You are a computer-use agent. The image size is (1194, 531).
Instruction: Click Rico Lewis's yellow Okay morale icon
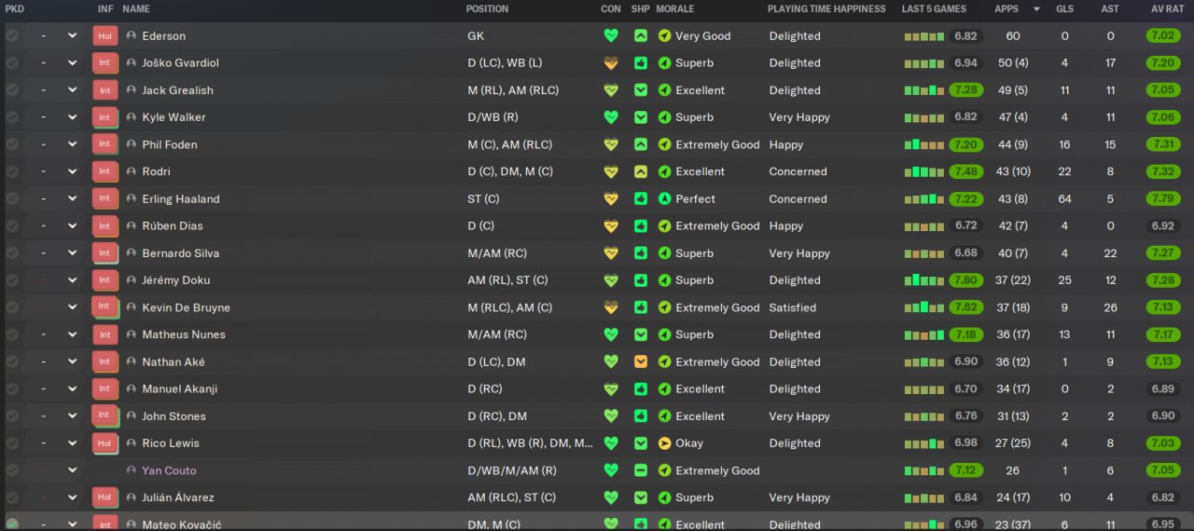[664, 443]
